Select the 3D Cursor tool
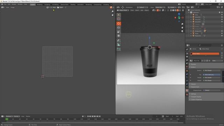The height and width of the screenshot is (126, 224). coord(119,19)
